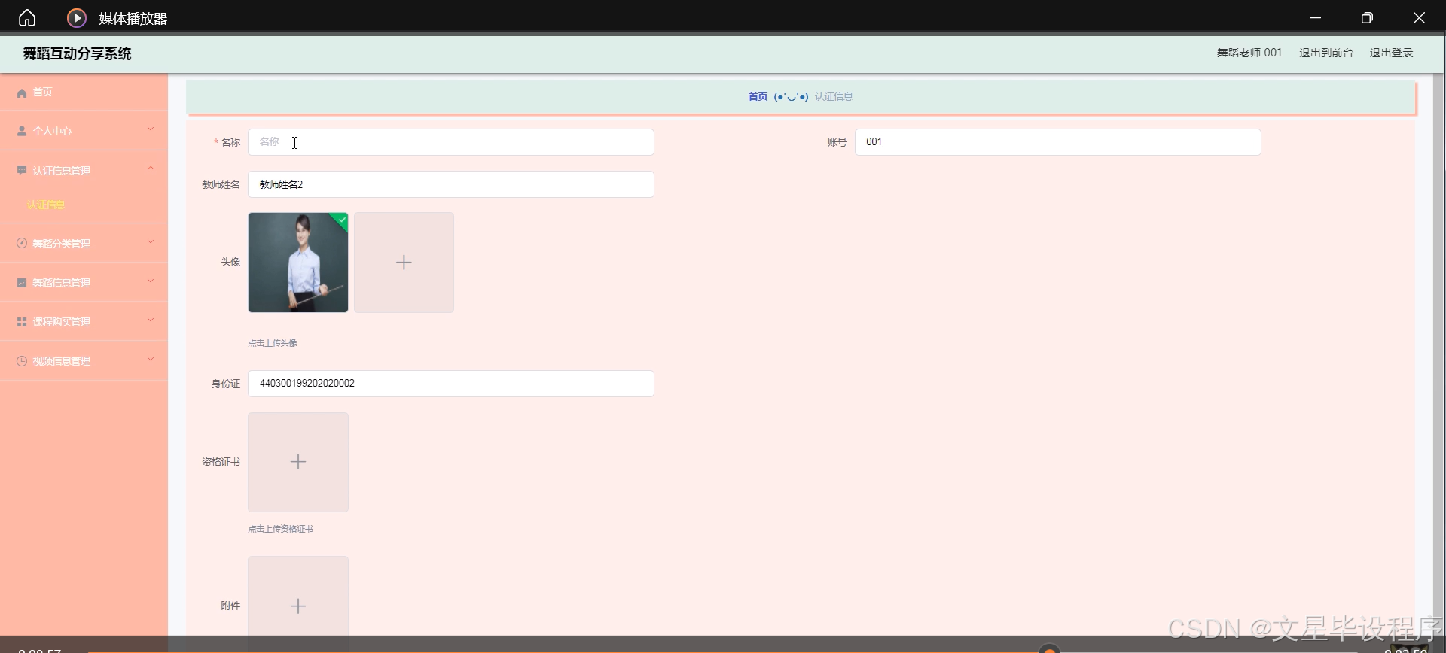Click the 舞蹈老师 001 user label
The image size is (1446, 653).
pyautogui.click(x=1249, y=53)
